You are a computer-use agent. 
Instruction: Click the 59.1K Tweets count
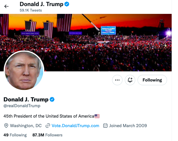point(31,10)
